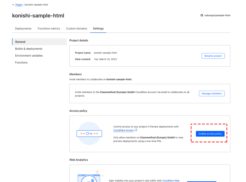The image size is (246, 182).
Task: Enable access policy for preview deployments
Action: point(210,134)
